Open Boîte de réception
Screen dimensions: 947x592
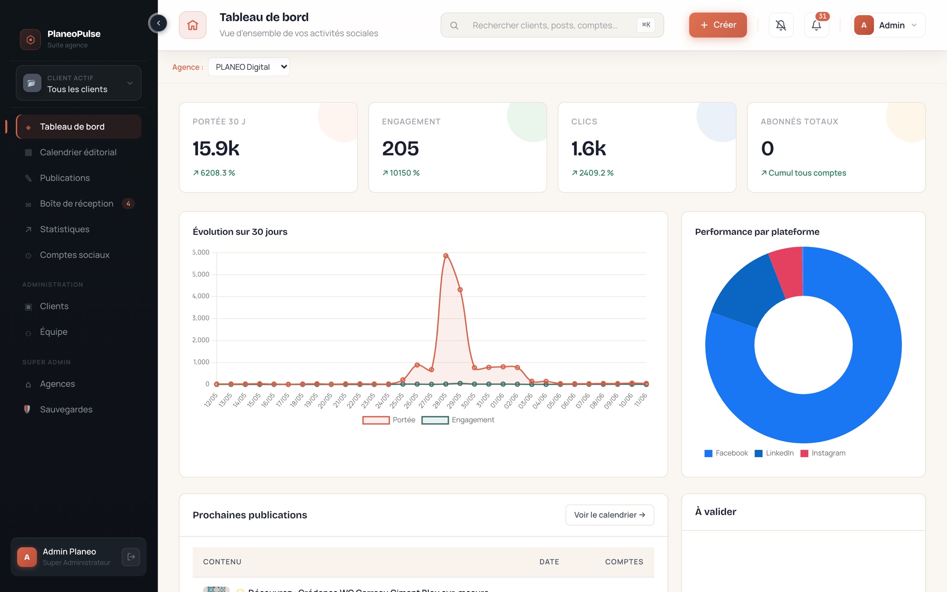point(79,204)
